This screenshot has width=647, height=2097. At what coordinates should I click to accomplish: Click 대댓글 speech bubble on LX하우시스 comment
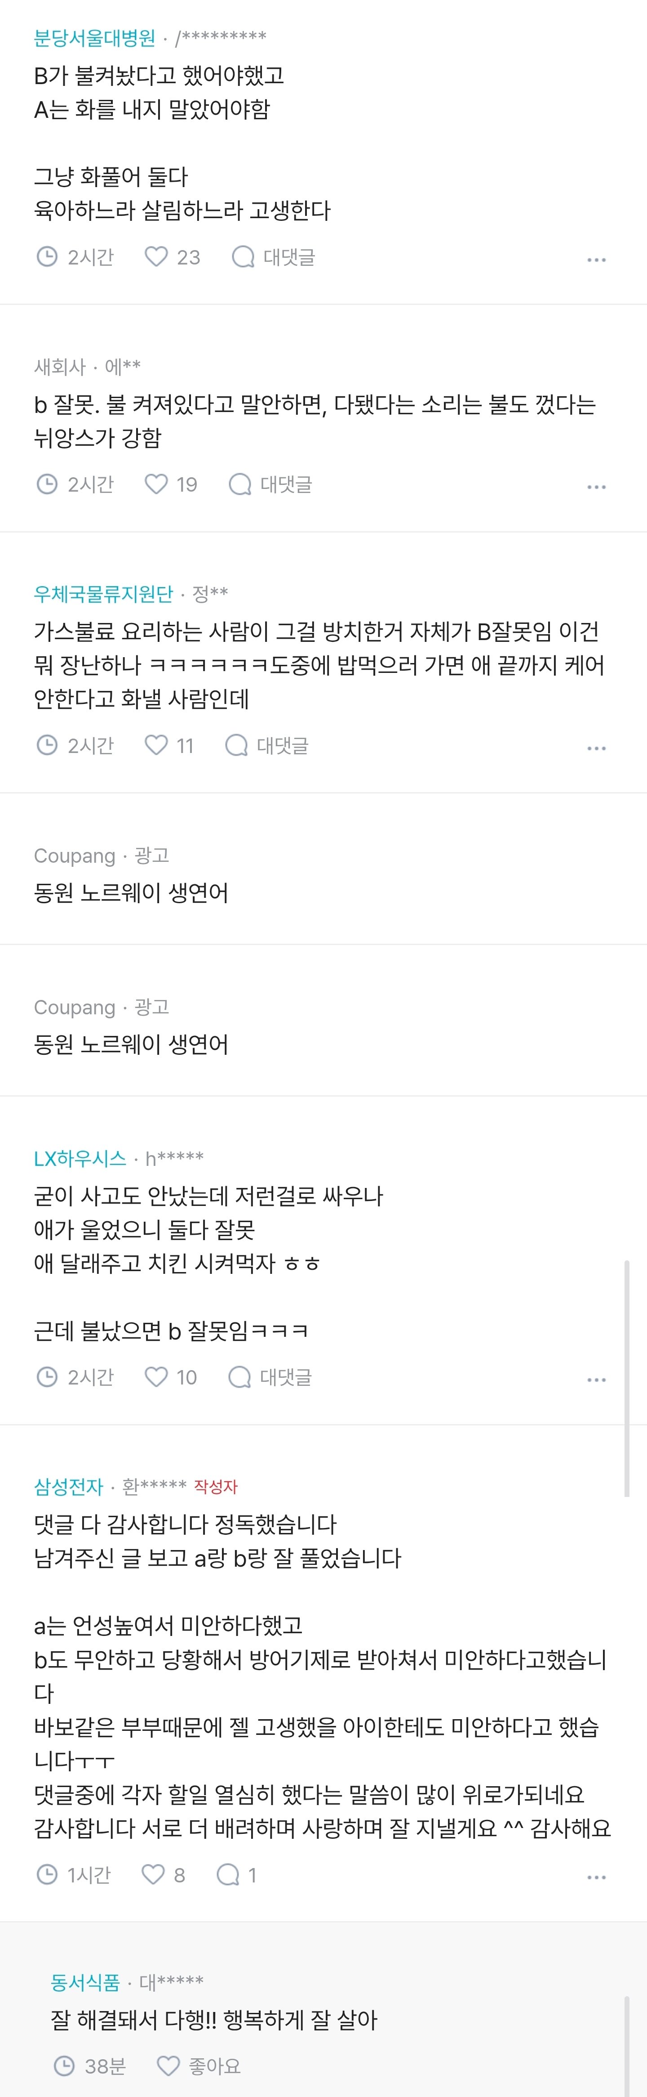pos(240,1376)
